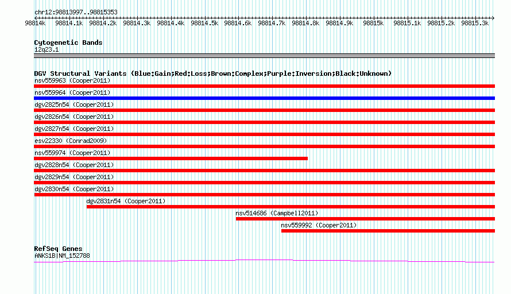Click the 98814.8k ruler tick label
The height and width of the screenshot is (294, 511).
305,23
